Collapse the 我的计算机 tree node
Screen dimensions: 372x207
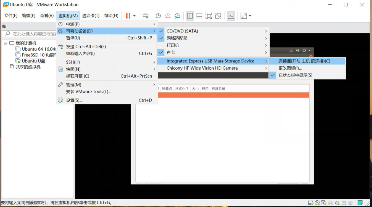[x=6, y=43]
